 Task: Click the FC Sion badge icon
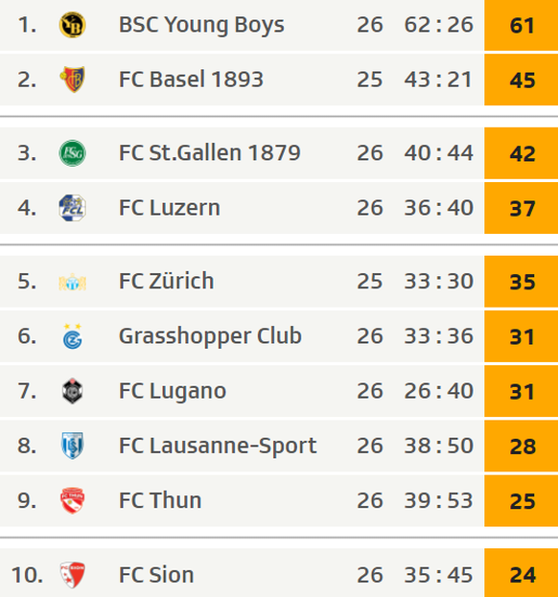coord(72,575)
